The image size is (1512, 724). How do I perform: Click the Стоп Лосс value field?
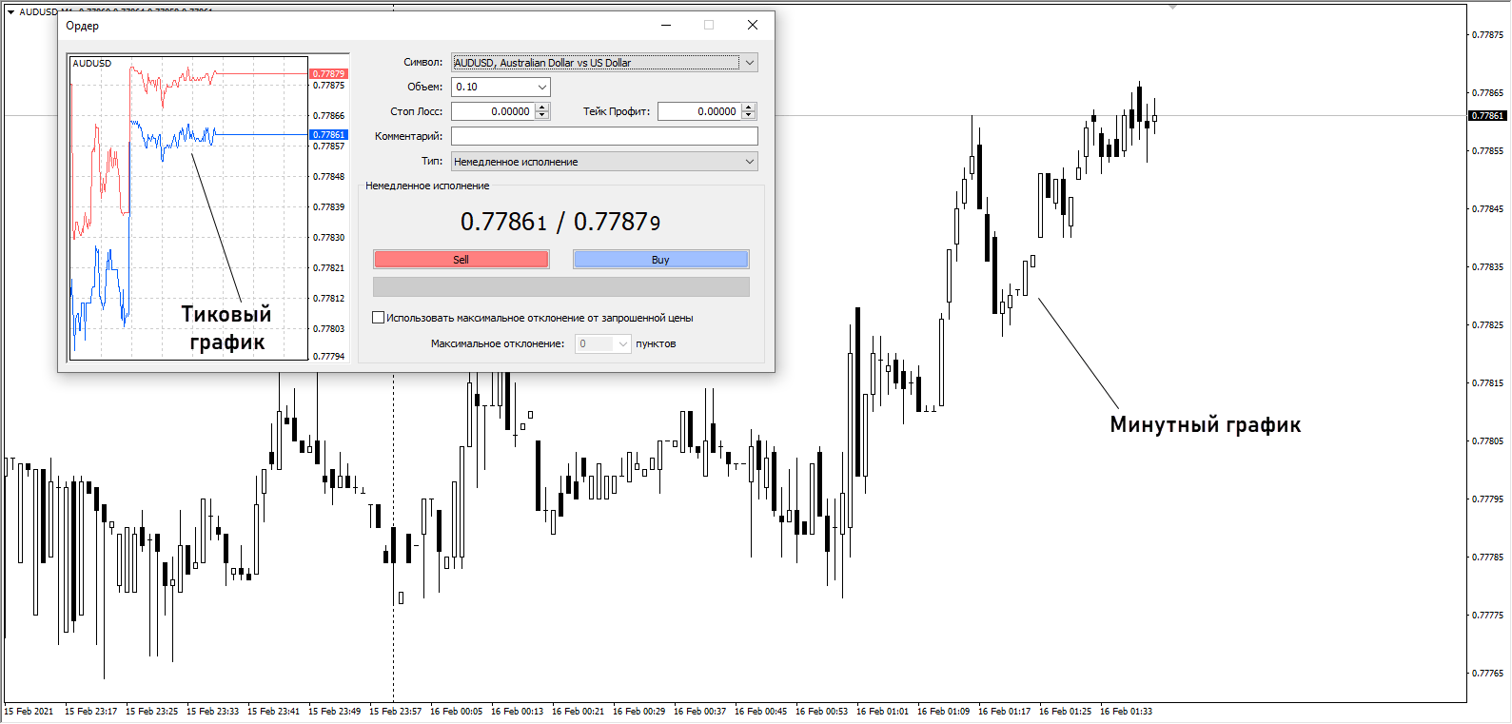pos(493,111)
